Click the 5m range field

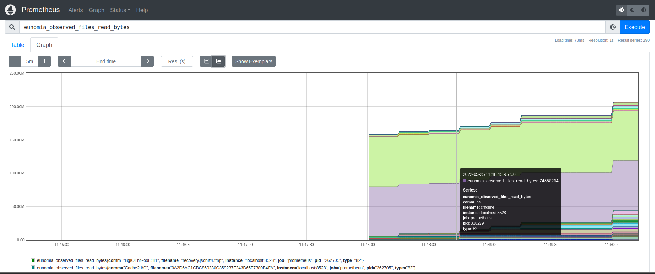tap(30, 61)
